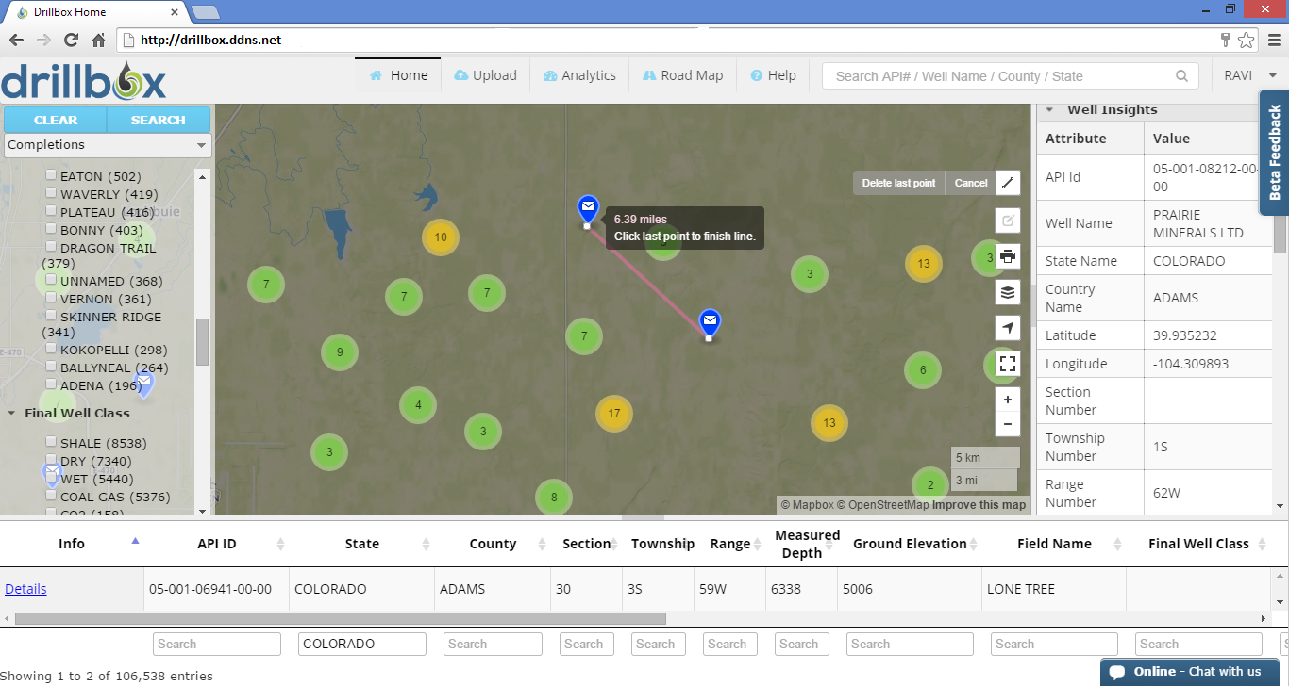Check the SHALE well class checkbox
The width and height of the screenshot is (1289, 686).
51,442
